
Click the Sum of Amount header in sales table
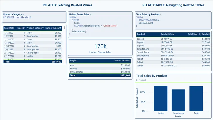tap(53, 28)
